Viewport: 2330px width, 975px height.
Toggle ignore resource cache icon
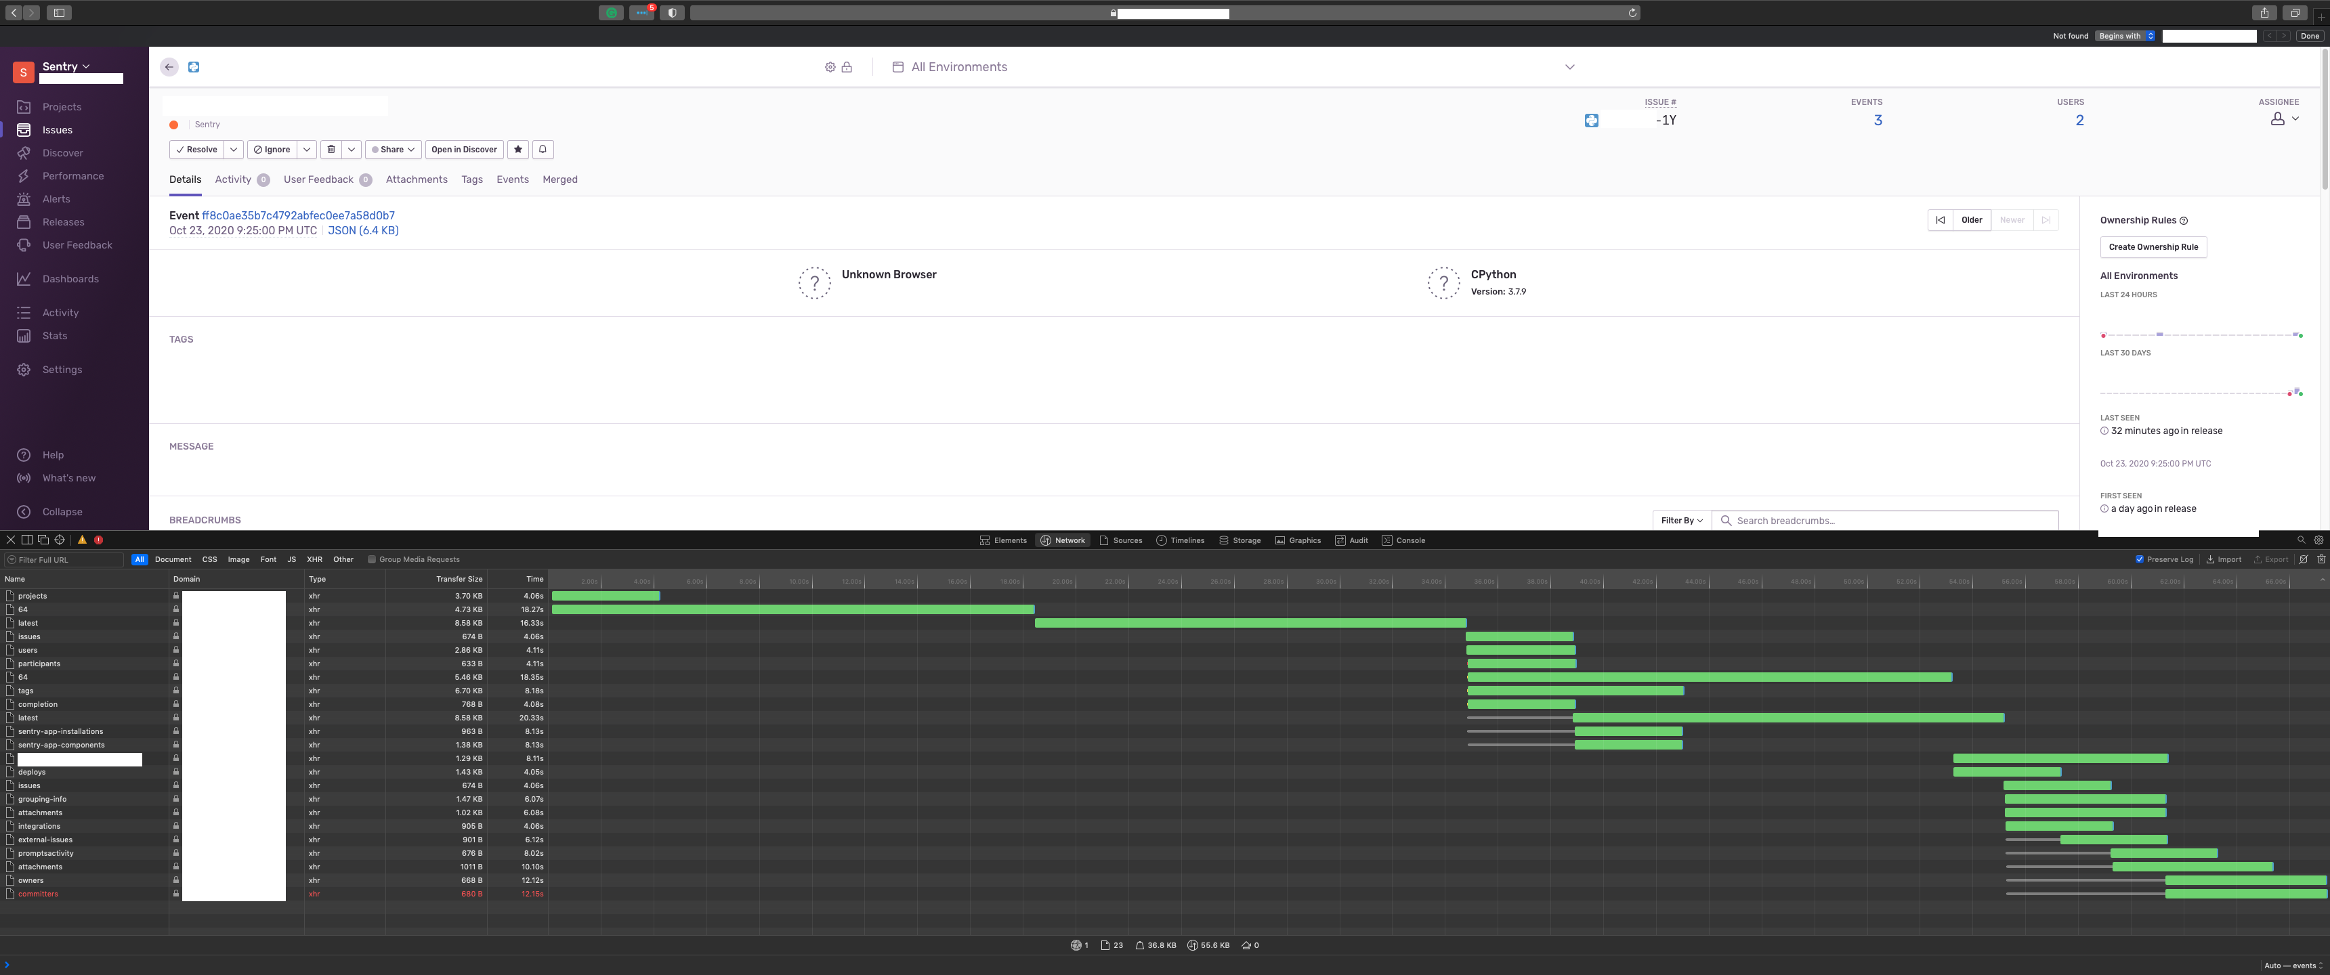2304,559
